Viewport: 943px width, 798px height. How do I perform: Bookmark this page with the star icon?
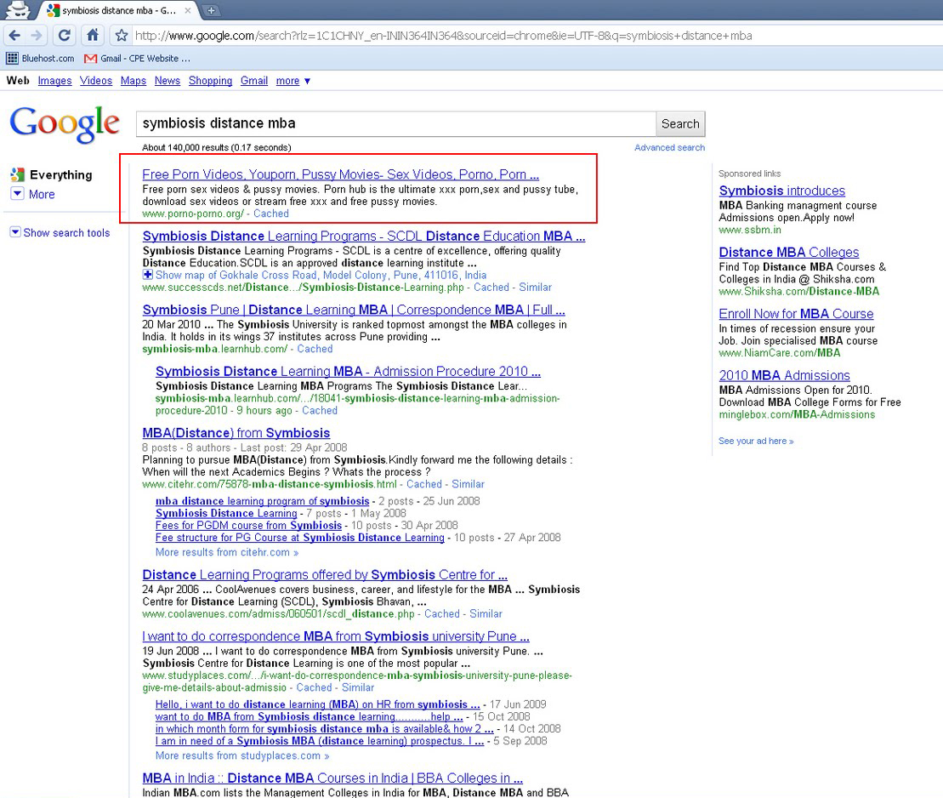122,36
